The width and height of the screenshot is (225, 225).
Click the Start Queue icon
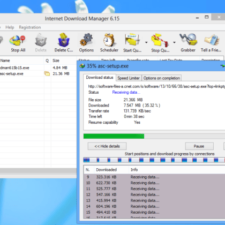tap(132, 39)
